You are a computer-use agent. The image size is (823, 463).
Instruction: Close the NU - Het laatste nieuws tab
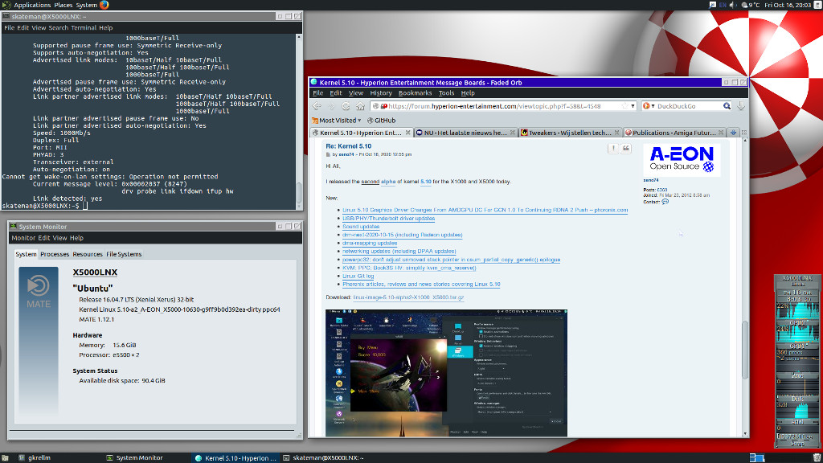[512, 133]
